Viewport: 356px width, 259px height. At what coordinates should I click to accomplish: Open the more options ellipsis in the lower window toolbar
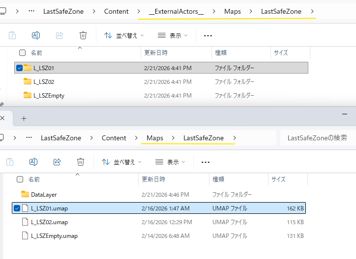[205, 162]
